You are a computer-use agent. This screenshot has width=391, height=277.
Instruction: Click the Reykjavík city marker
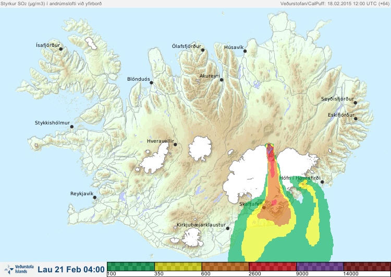tap(95, 197)
